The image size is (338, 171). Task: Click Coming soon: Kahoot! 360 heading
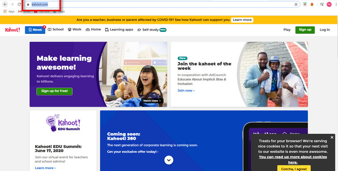click(123, 136)
